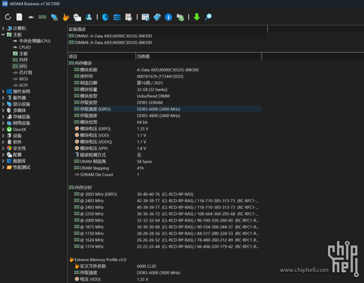This screenshot has width=364, height=283.
Task: Select the 配置 tree item
Action: click(x=17, y=155)
